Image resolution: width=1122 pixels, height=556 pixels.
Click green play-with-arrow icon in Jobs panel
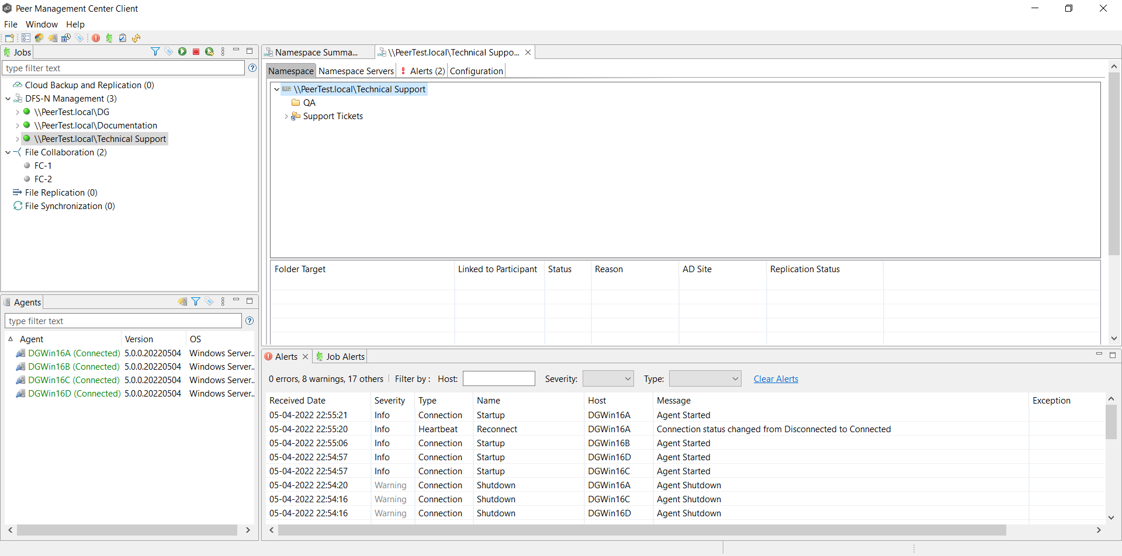click(x=209, y=51)
